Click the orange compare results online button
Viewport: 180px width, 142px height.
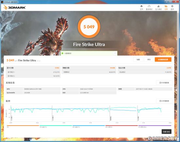point(163,59)
